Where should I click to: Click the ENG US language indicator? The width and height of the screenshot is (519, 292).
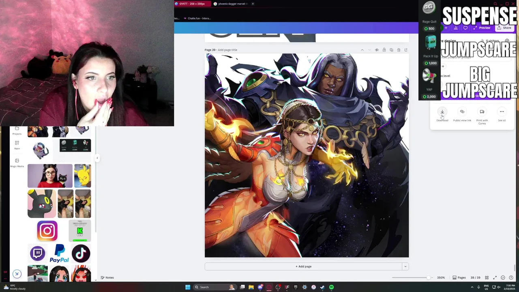click(x=486, y=287)
